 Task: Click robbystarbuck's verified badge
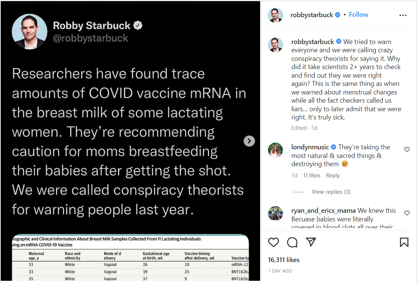point(337,15)
